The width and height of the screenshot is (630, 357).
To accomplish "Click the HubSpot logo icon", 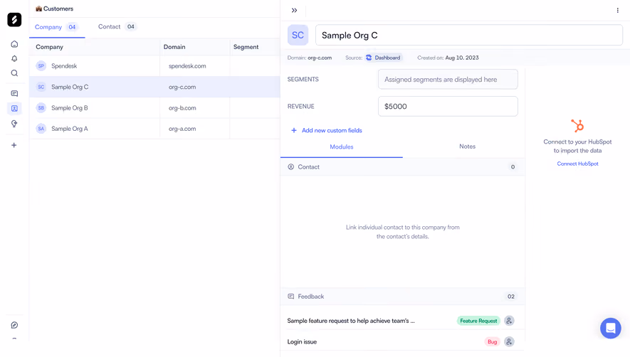I will click(x=577, y=126).
